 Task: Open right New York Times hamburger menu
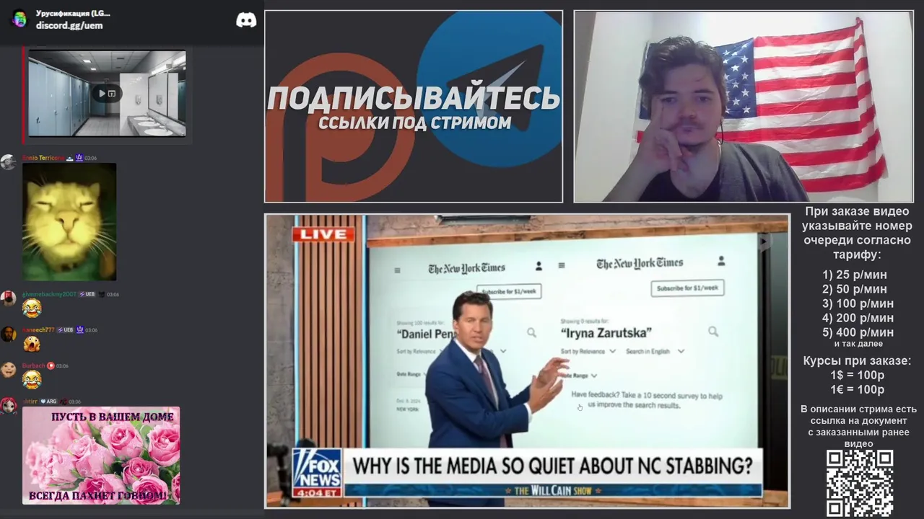point(562,266)
